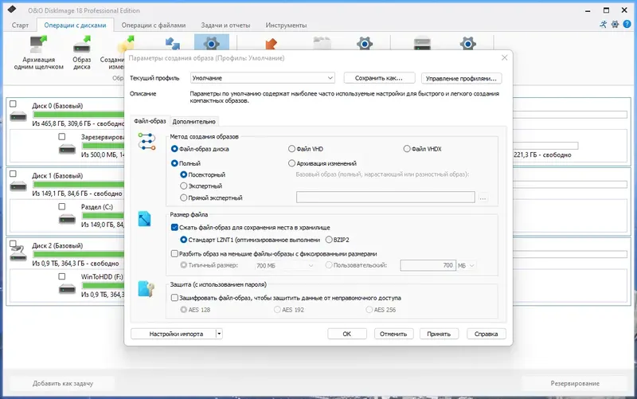Image resolution: width=637 pixels, height=399 pixels.
Task: Click the O&O DiskImage app logo icon
Action: point(12,10)
